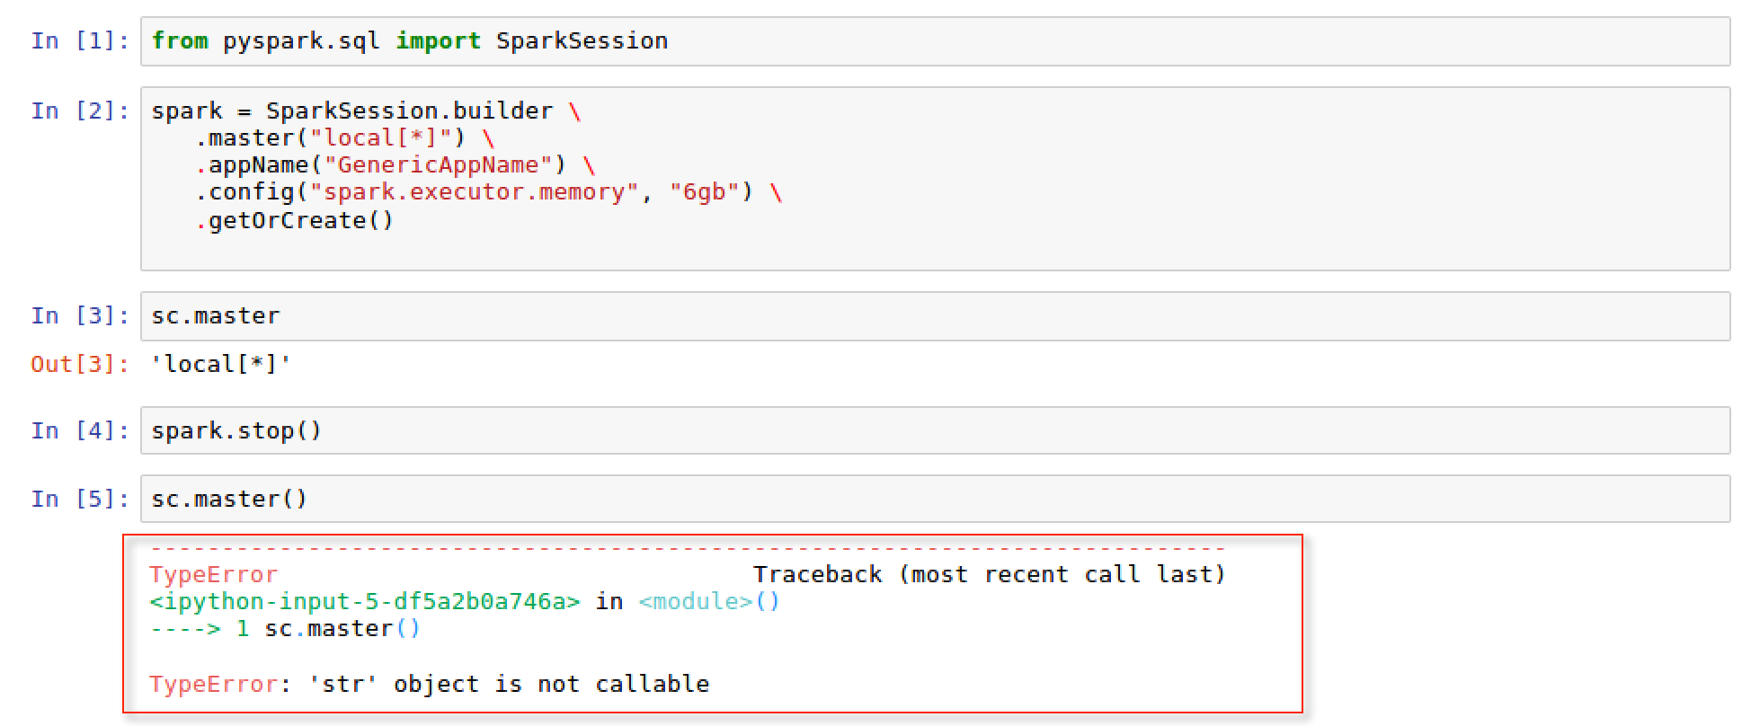Click the Out[3] output prompt

click(80, 365)
